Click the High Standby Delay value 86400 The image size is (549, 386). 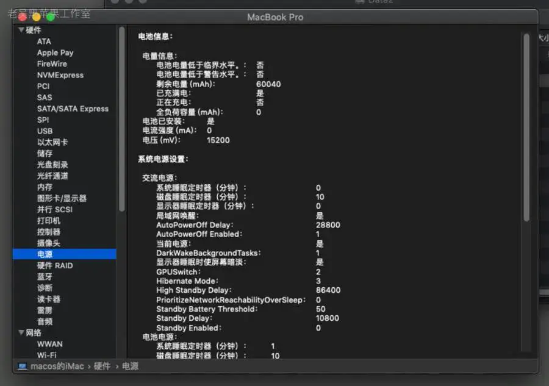point(328,290)
